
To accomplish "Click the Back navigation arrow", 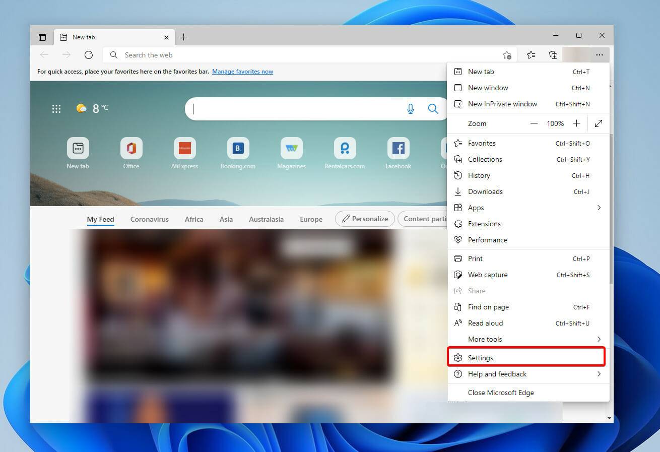I will click(44, 55).
